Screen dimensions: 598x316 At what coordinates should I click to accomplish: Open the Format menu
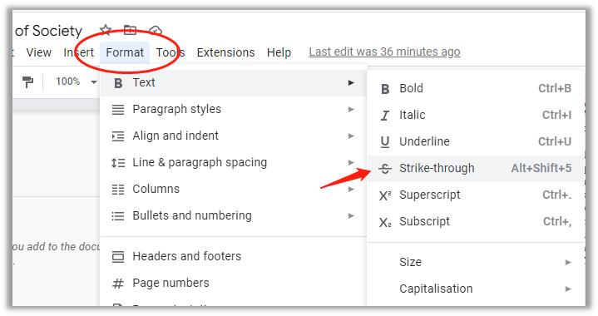point(125,52)
